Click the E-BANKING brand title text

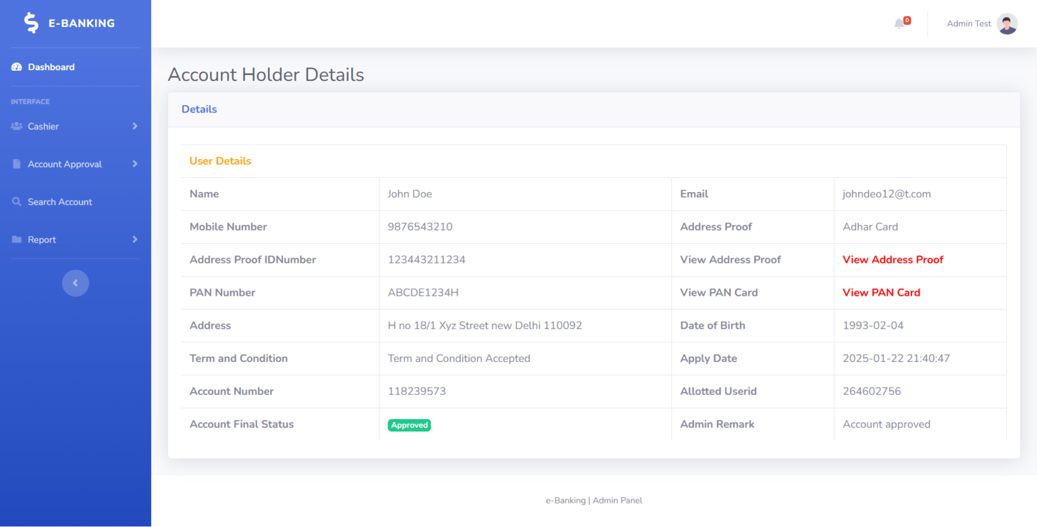[x=82, y=24]
